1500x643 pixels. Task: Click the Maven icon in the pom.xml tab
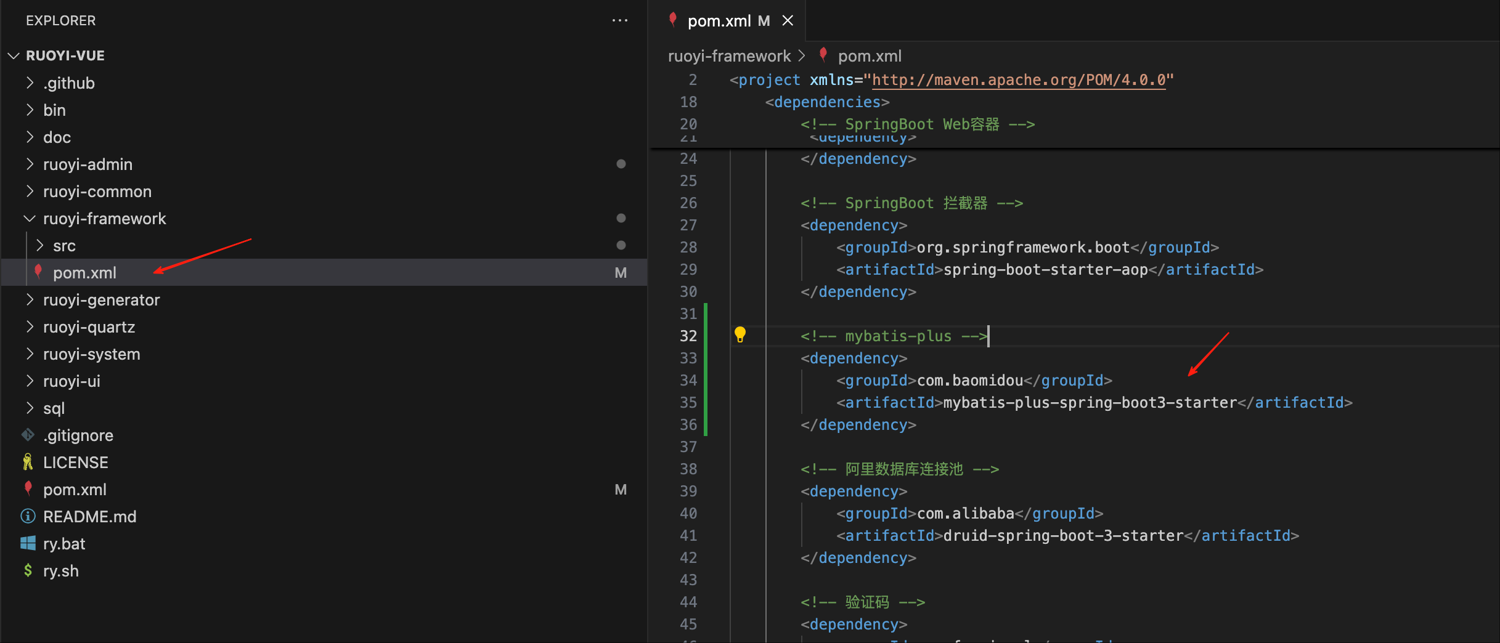pyautogui.click(x=673, y=20)
